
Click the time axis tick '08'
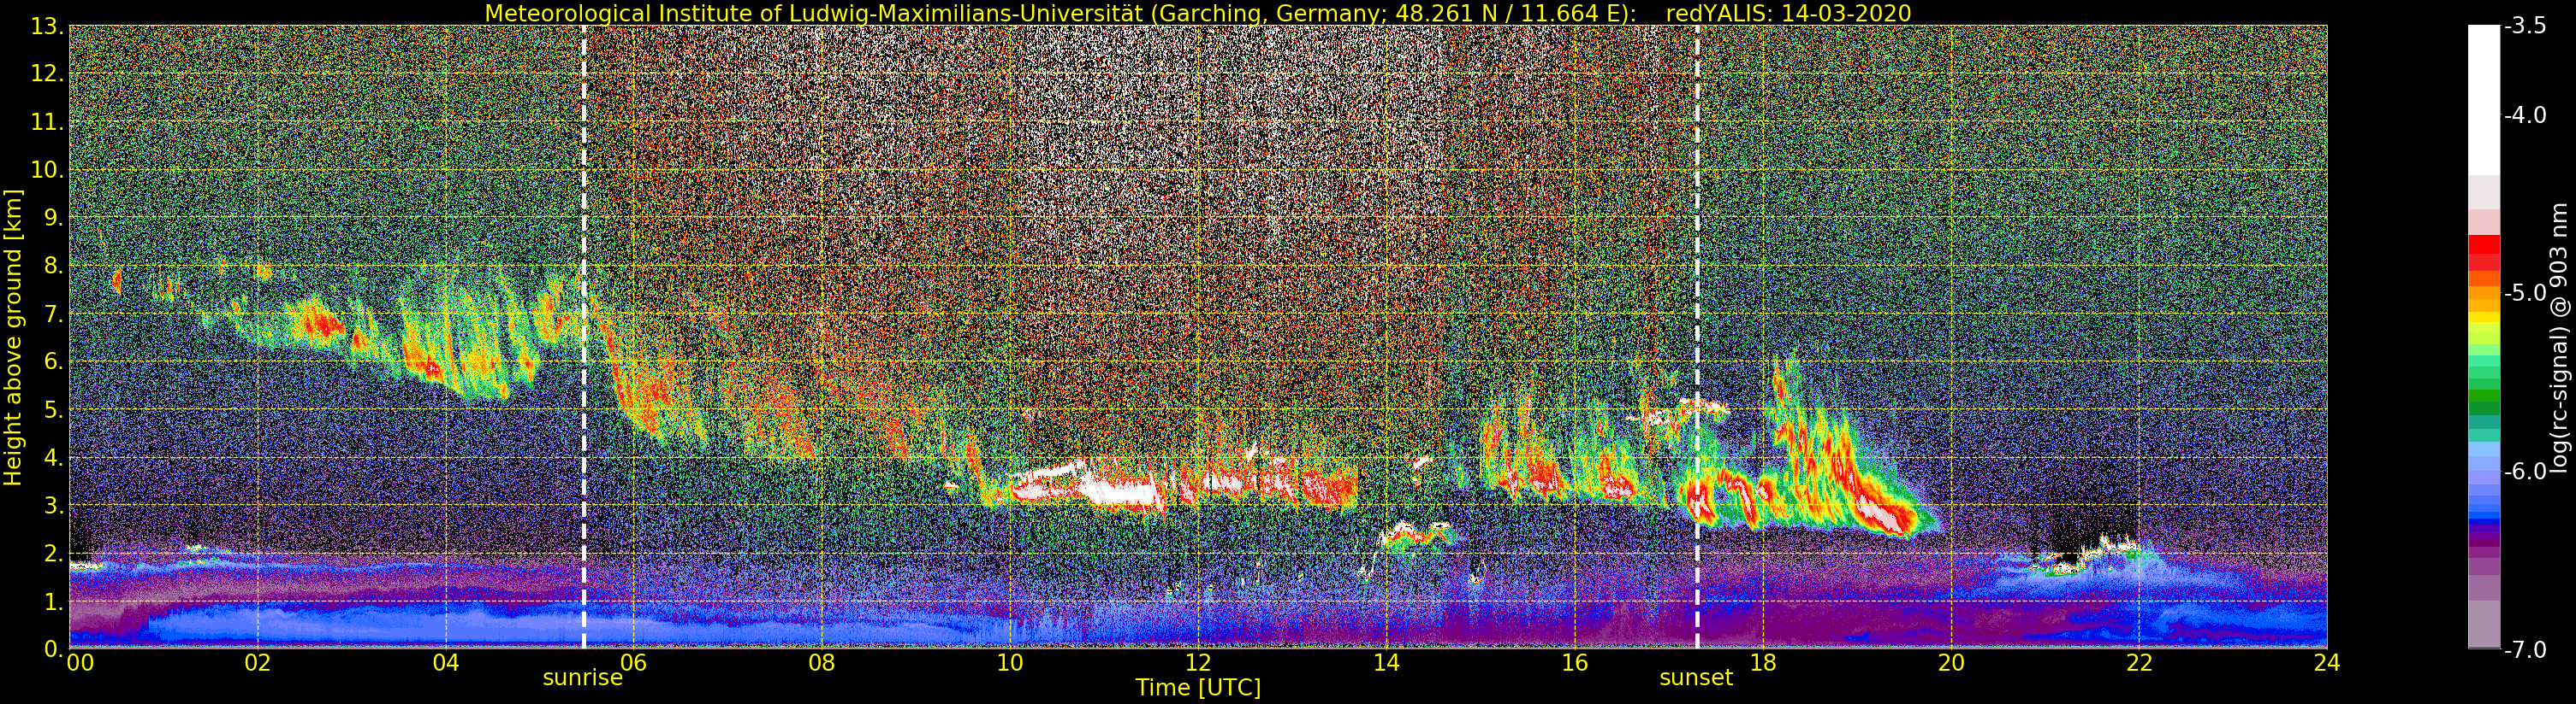(x=822, y=663)
